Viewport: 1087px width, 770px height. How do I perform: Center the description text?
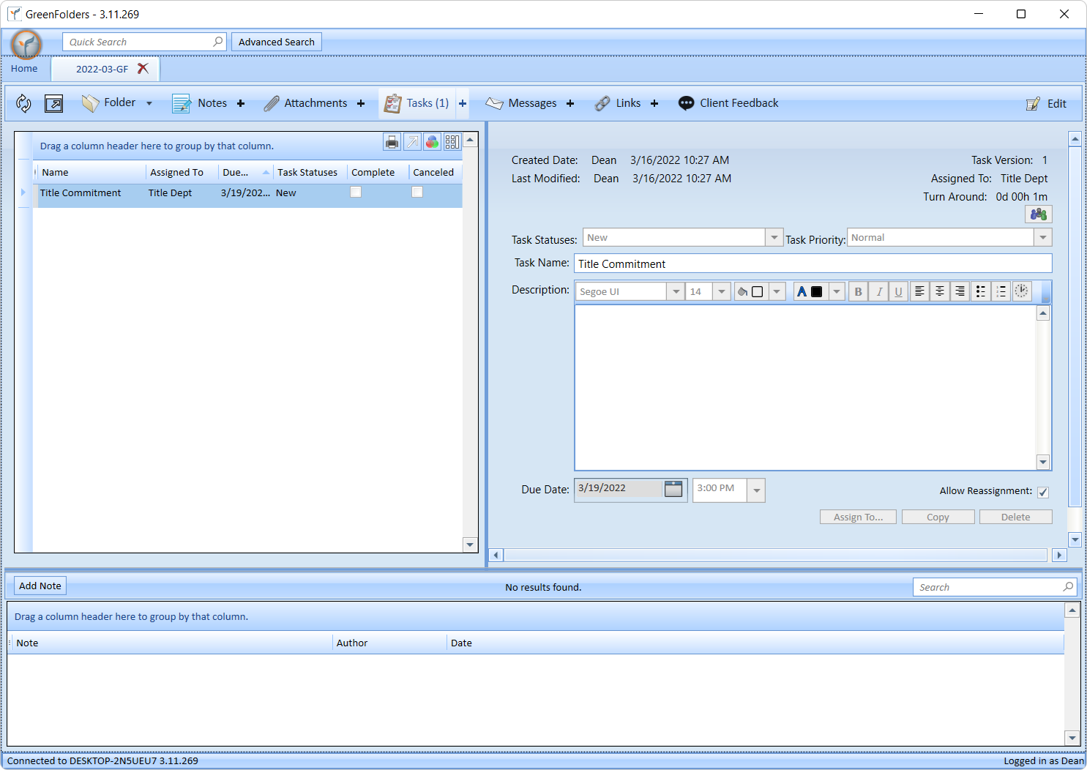tap(940, 291)
